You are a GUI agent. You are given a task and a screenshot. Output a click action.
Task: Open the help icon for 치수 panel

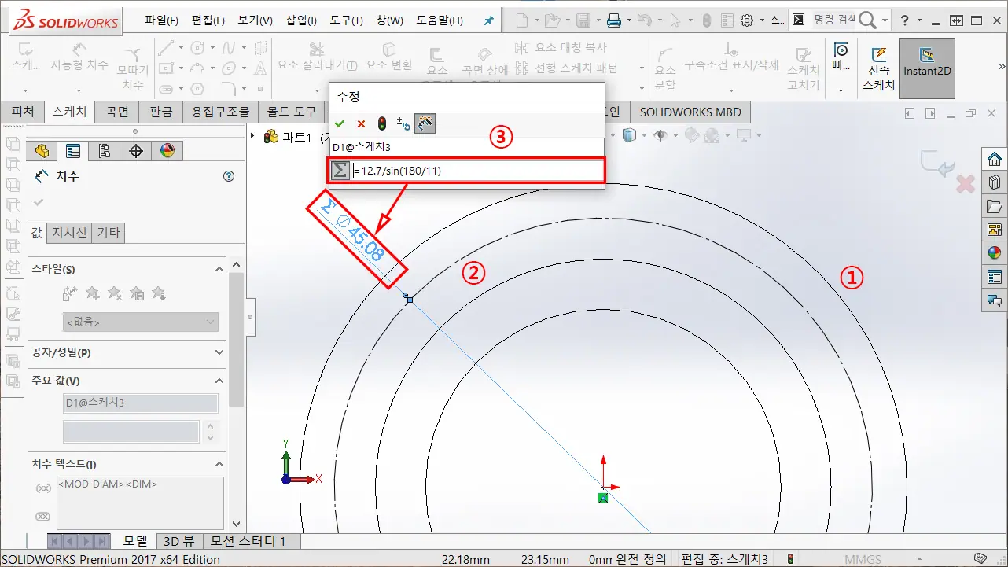pos(229,176)
